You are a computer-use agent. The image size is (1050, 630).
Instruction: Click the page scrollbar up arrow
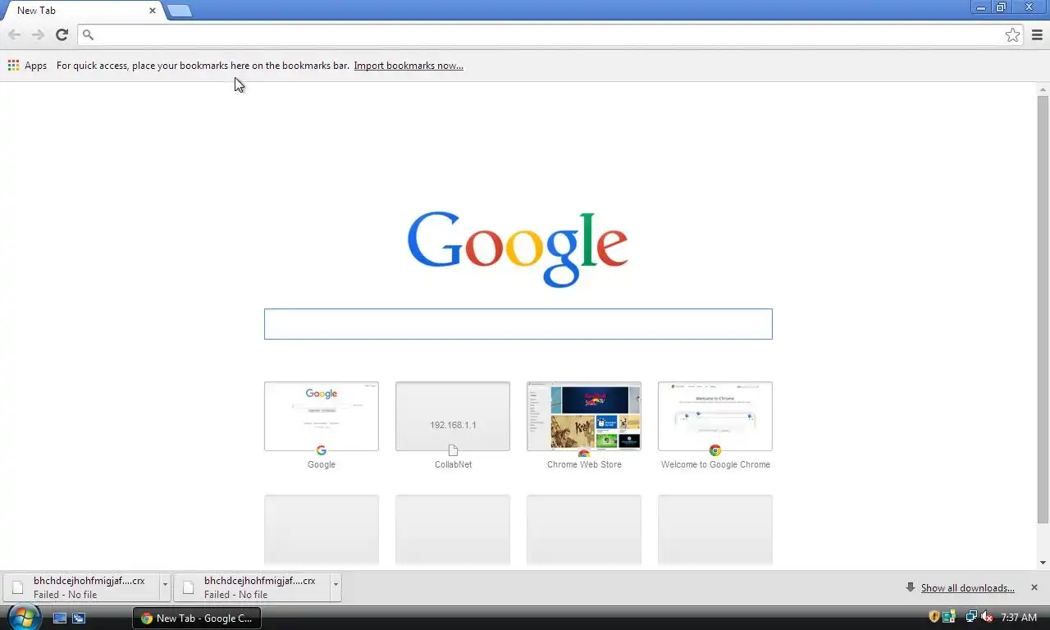point(1043,89)
